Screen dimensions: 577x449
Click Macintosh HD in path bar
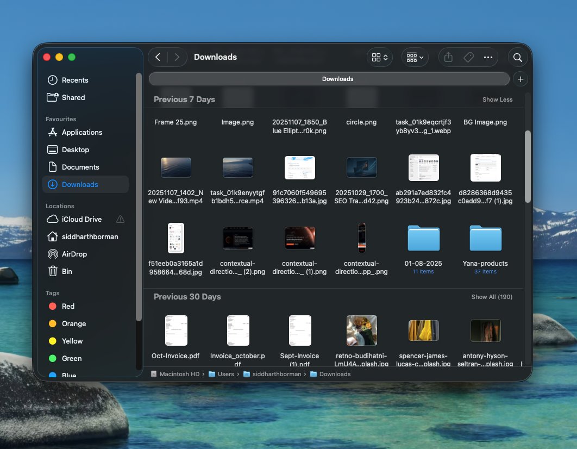[175, 374]
